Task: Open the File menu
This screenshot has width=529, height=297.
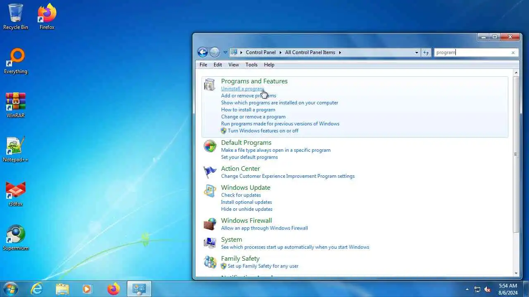Action: click(x=203, y=65)
